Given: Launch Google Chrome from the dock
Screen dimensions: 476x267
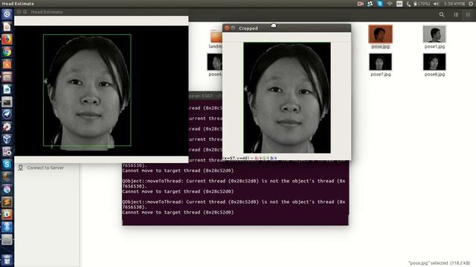Looking at the screenshot, I should coord(7,52).
